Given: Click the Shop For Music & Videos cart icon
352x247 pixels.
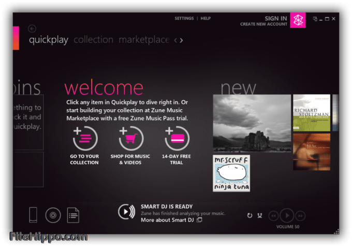Looking at the screenshot, I should tap(131, 138).
